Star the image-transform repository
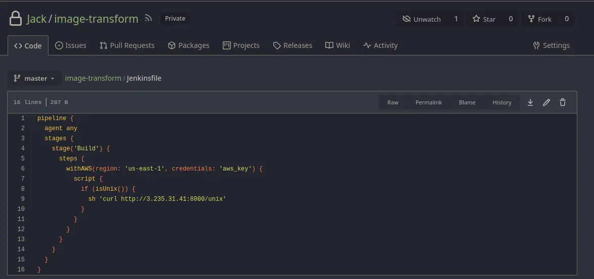The width and height of the screenshot is (594, 279). click(x=484, y=19)
